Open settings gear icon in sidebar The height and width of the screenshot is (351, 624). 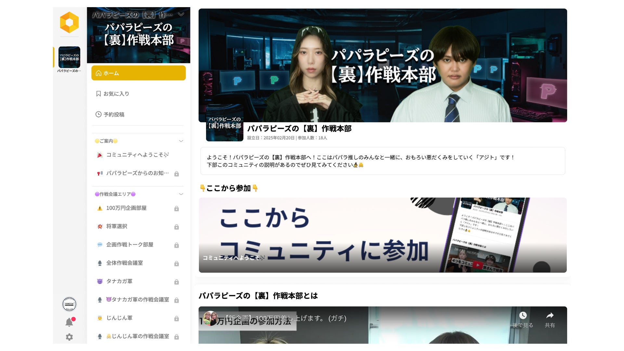point(69,337)
